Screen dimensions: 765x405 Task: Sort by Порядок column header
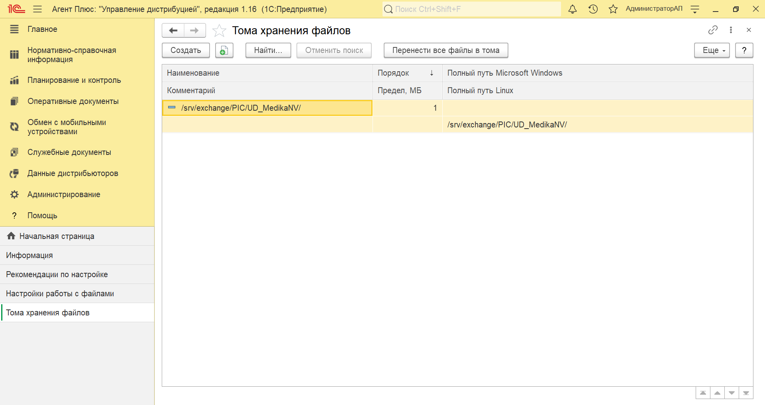click(x=407, y=73)
